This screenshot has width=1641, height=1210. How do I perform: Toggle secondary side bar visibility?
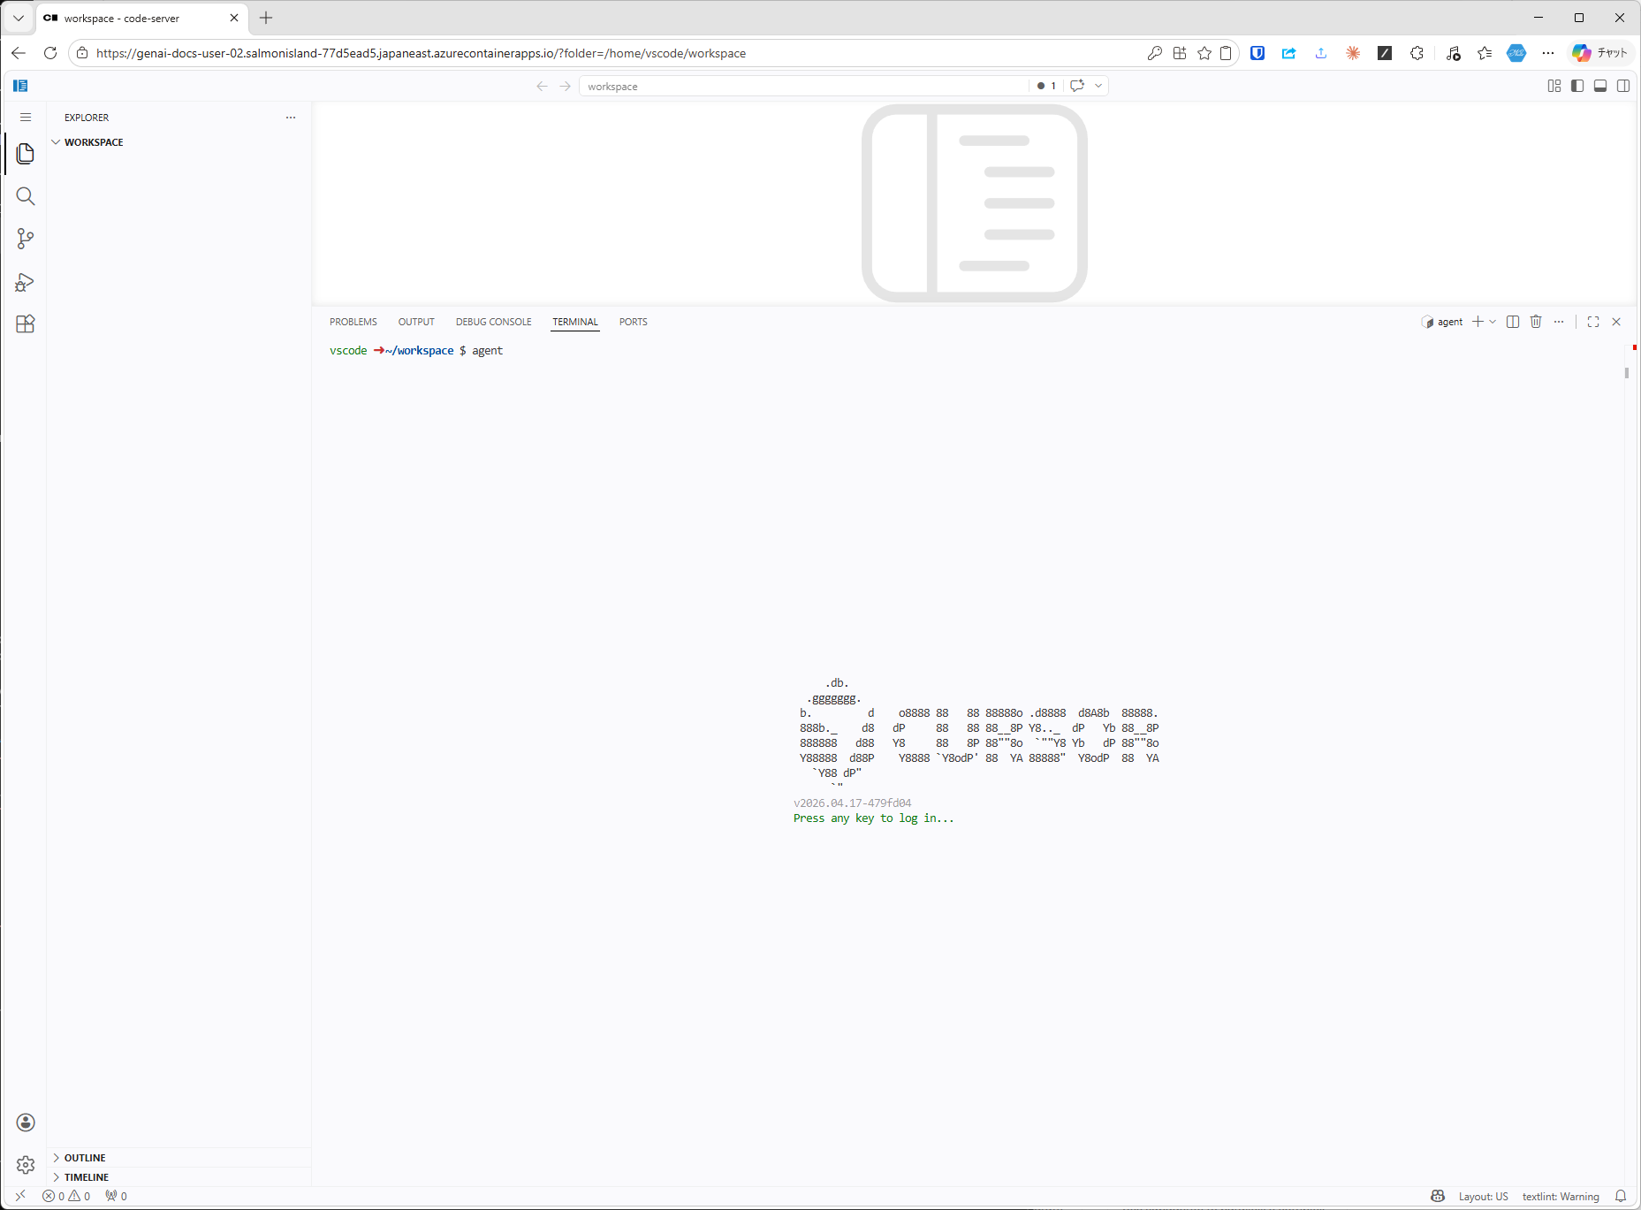[1623, 86]
